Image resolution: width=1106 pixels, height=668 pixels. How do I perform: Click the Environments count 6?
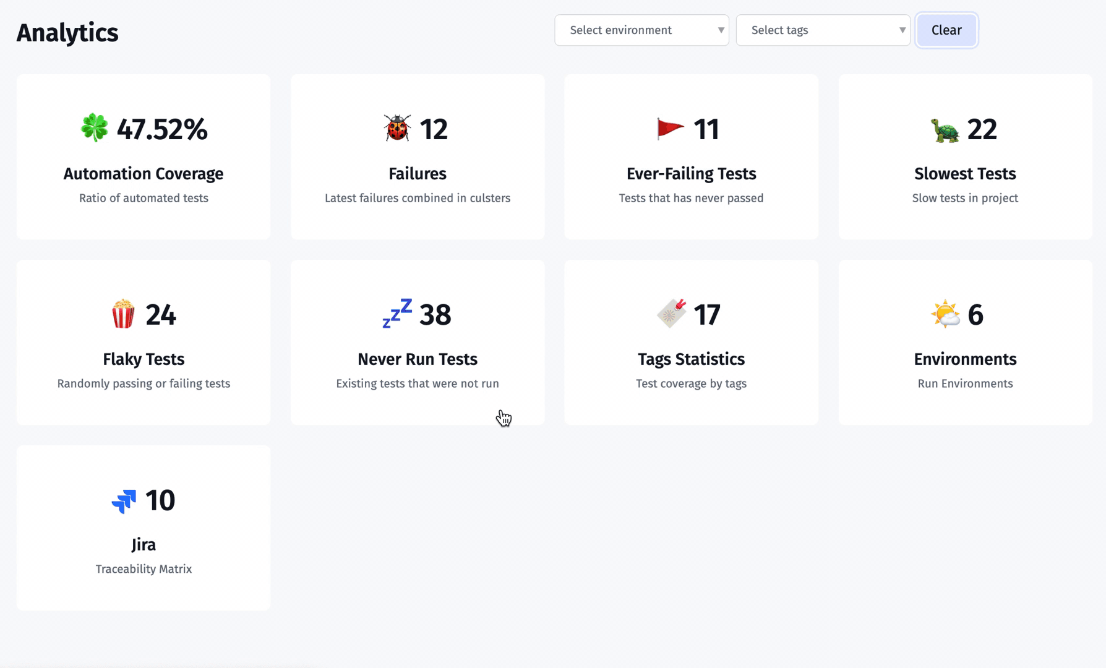(975, 315)
